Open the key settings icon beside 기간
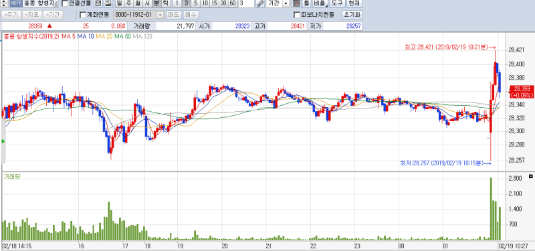 click(x=260, y=3)
